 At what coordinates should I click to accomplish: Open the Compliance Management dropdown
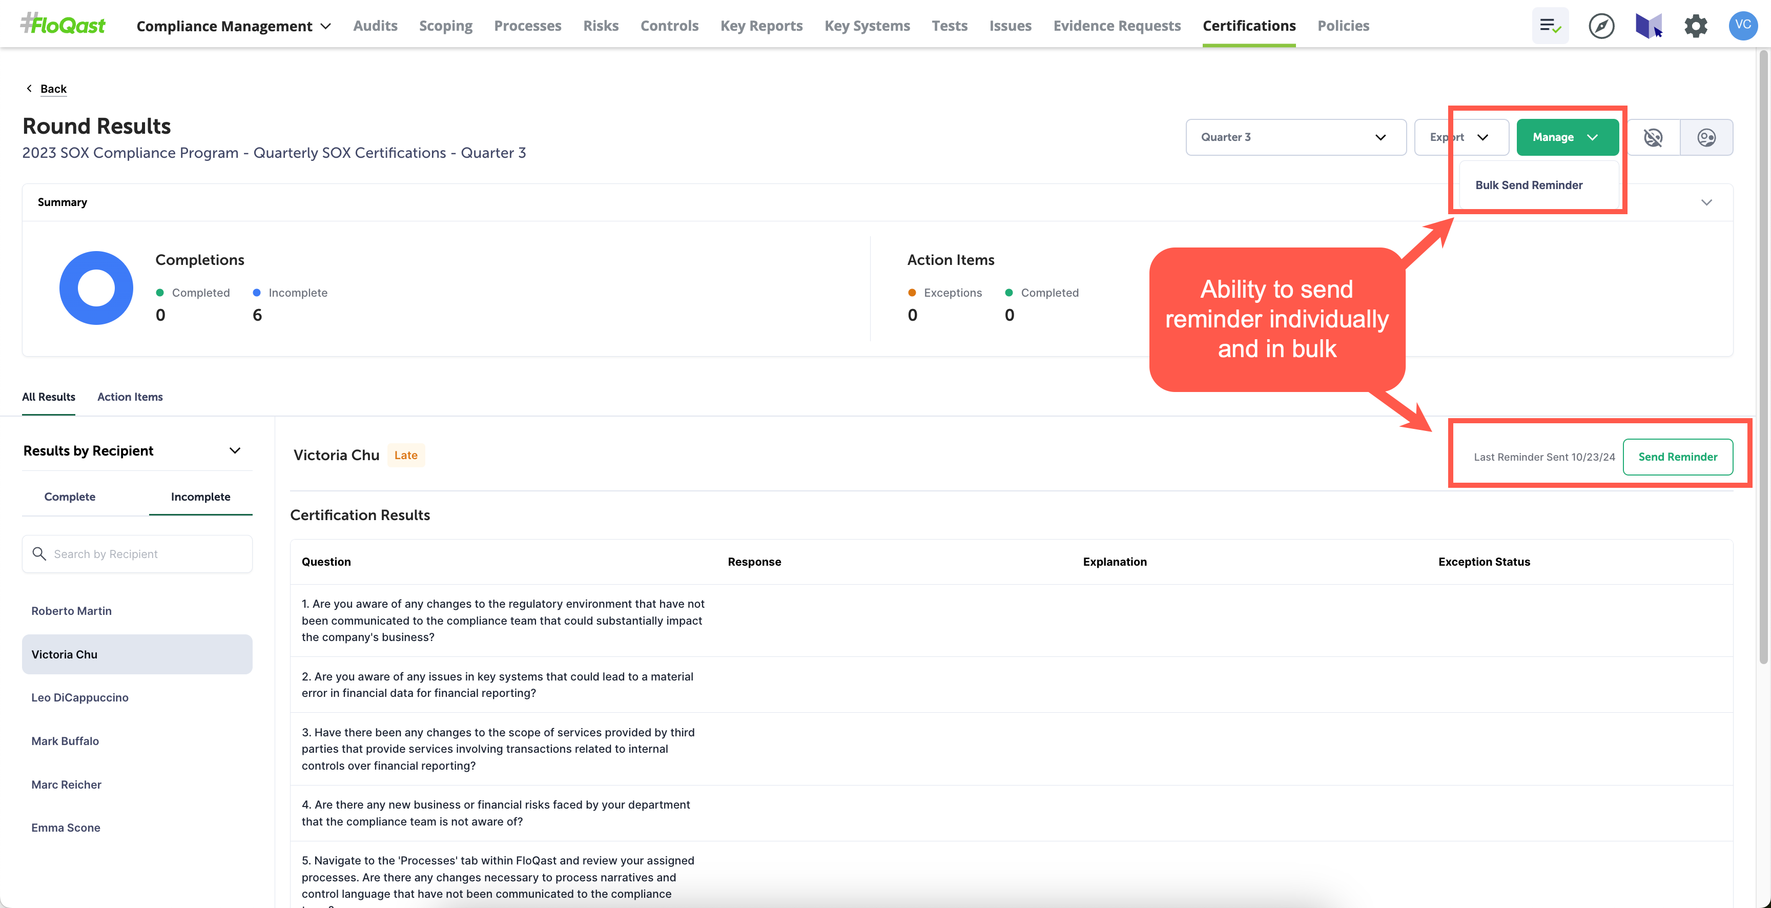[234, 26]
